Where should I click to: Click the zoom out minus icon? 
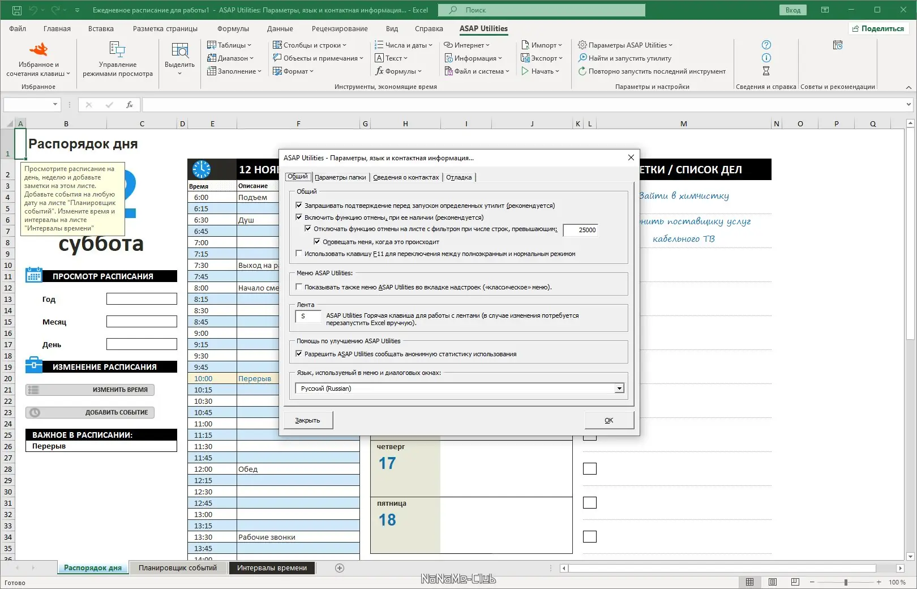pyautogui.click(x=812, y=582)
